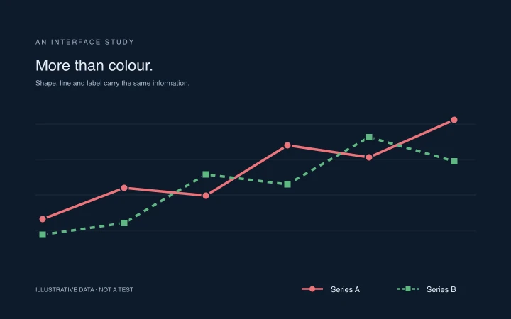Image resolution: width=511 pixels, height=319 pixels.
Task: Click the fourth Series A circle marker
Action: pos(287,145)
